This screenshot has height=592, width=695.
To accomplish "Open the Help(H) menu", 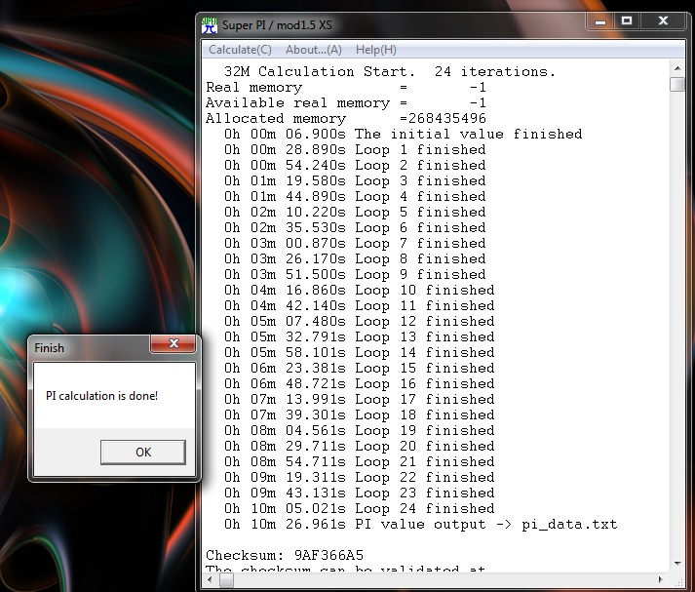I will 376,50.
